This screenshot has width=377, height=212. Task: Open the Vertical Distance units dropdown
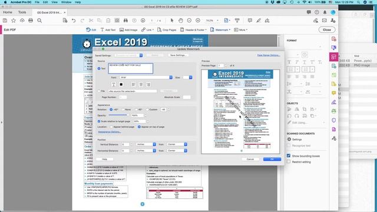146,144
